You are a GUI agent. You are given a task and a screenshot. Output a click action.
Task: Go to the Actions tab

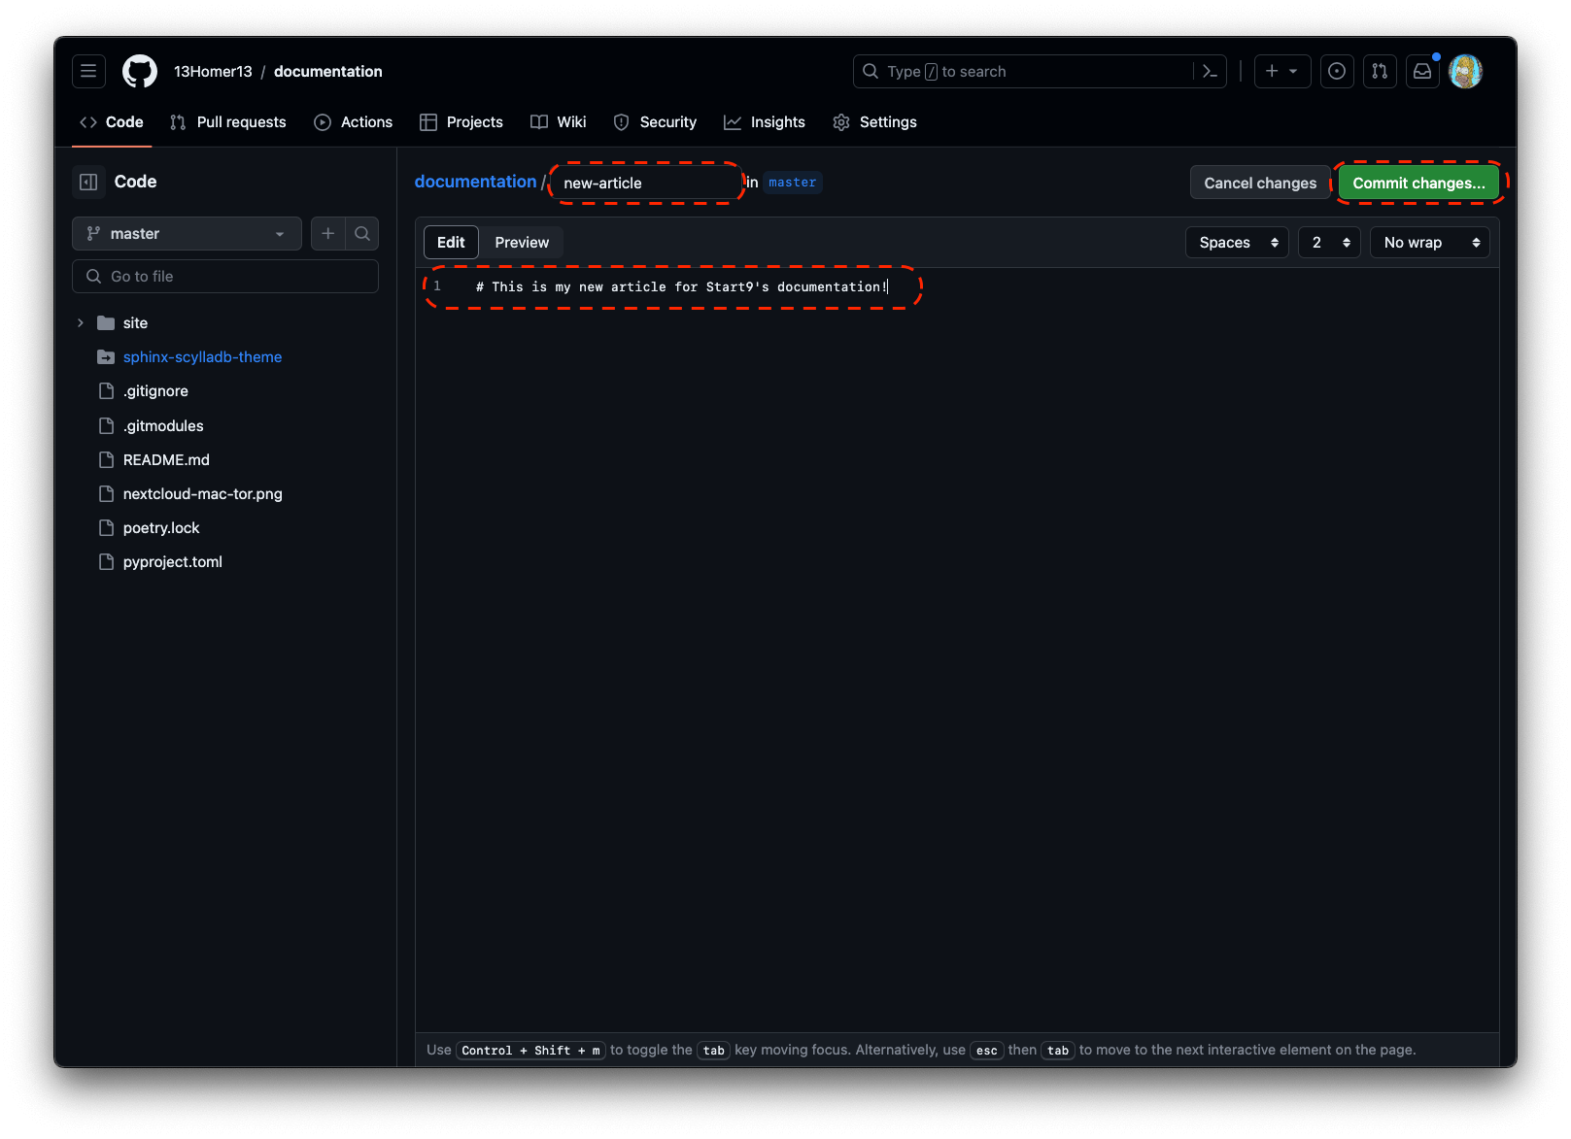(354, 121)
